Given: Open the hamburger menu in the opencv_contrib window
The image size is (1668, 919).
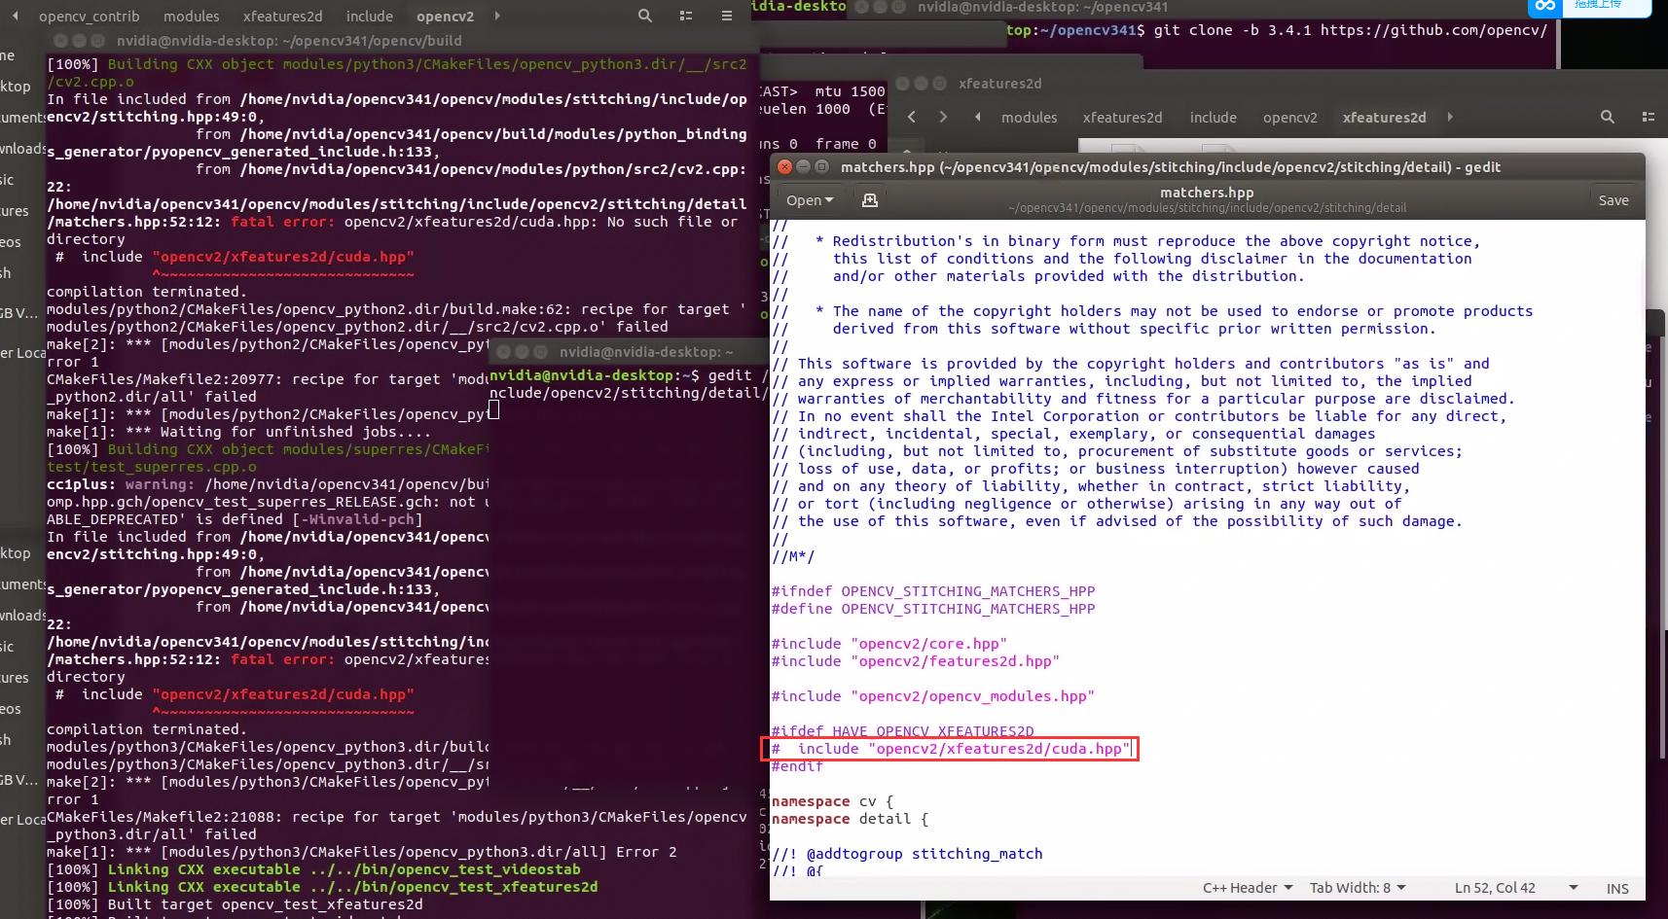Looking at the screenshot, I should point(726,16).
